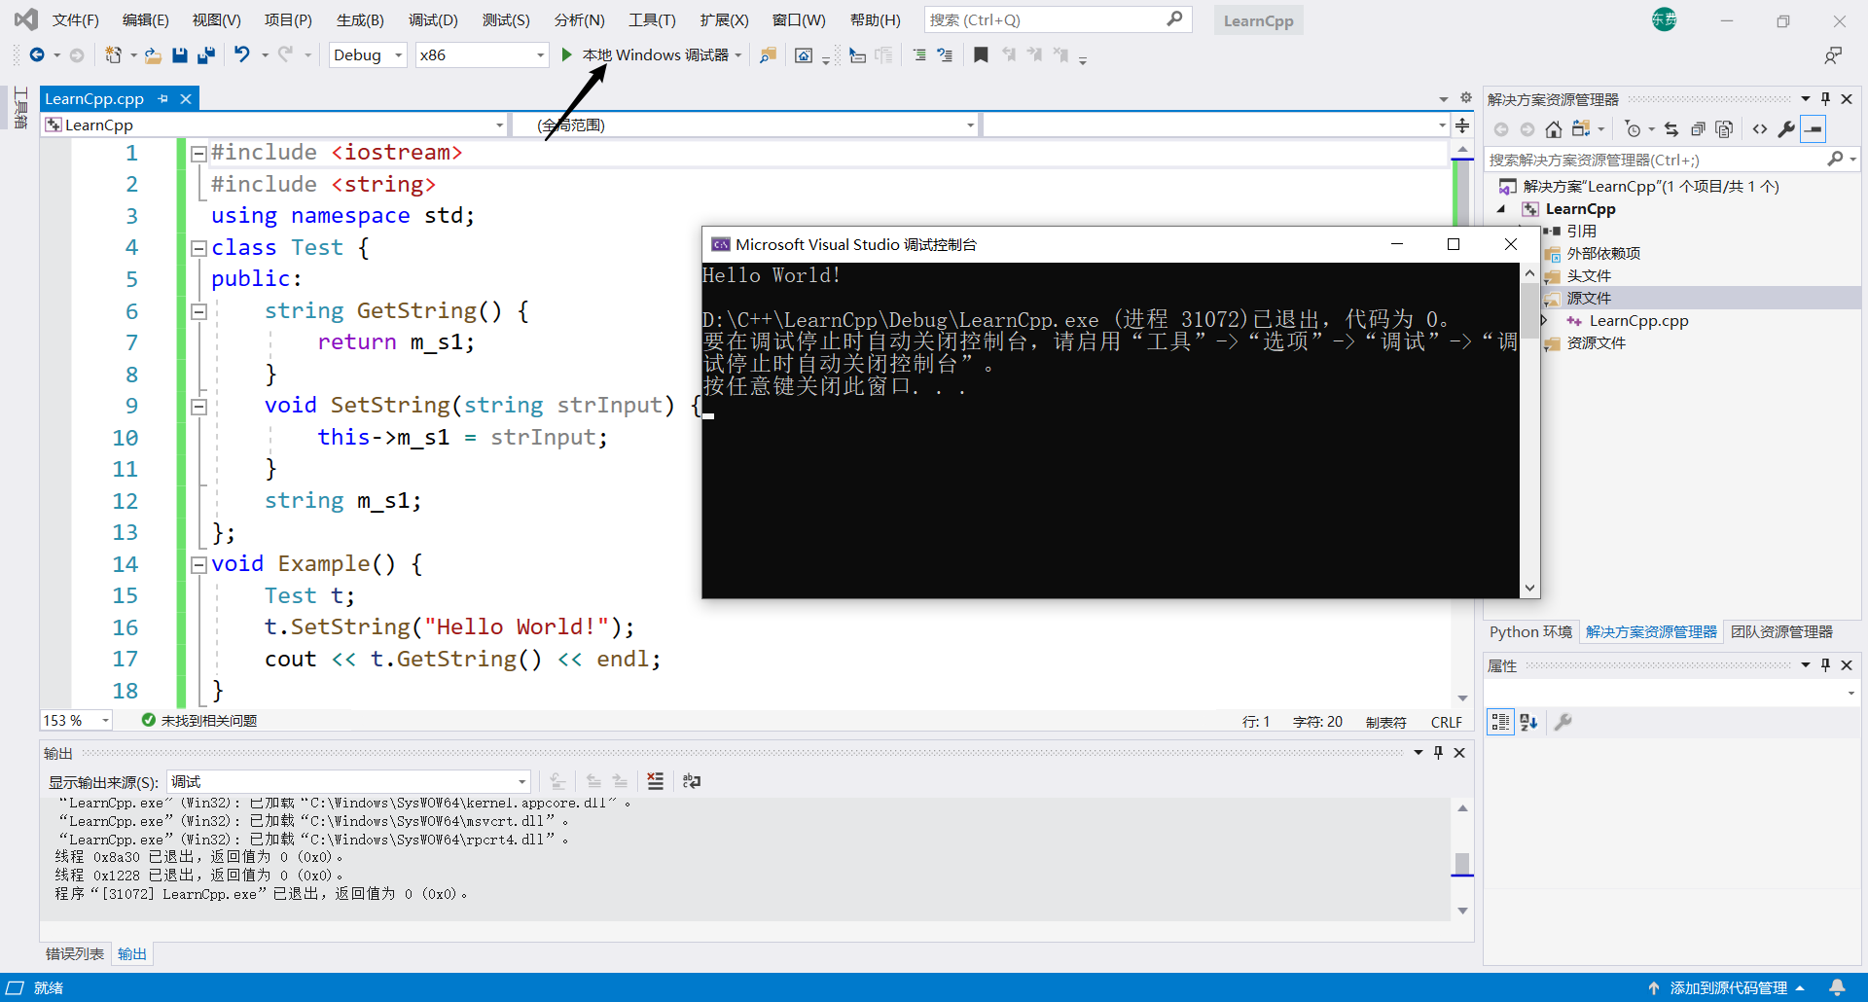Click the Home icon in Solution Explorer
Viewport: 1868px width, 1002px height.
point(1554,129)
